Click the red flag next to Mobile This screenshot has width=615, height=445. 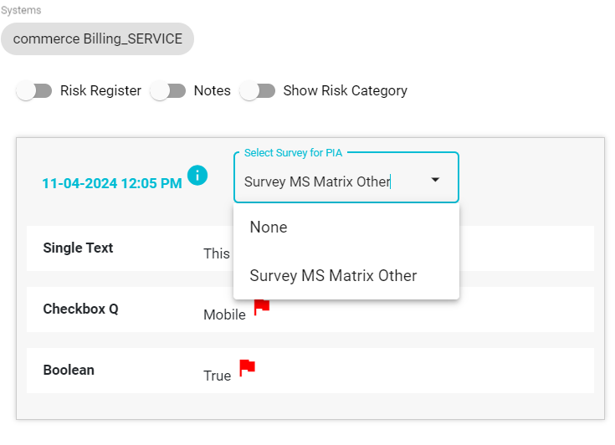tap(262, 307)
